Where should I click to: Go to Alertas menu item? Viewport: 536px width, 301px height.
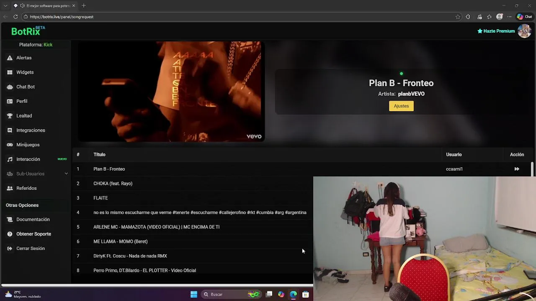[x=24, y=58]
